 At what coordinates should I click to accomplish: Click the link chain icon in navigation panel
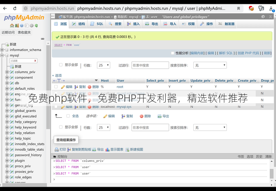42,39
